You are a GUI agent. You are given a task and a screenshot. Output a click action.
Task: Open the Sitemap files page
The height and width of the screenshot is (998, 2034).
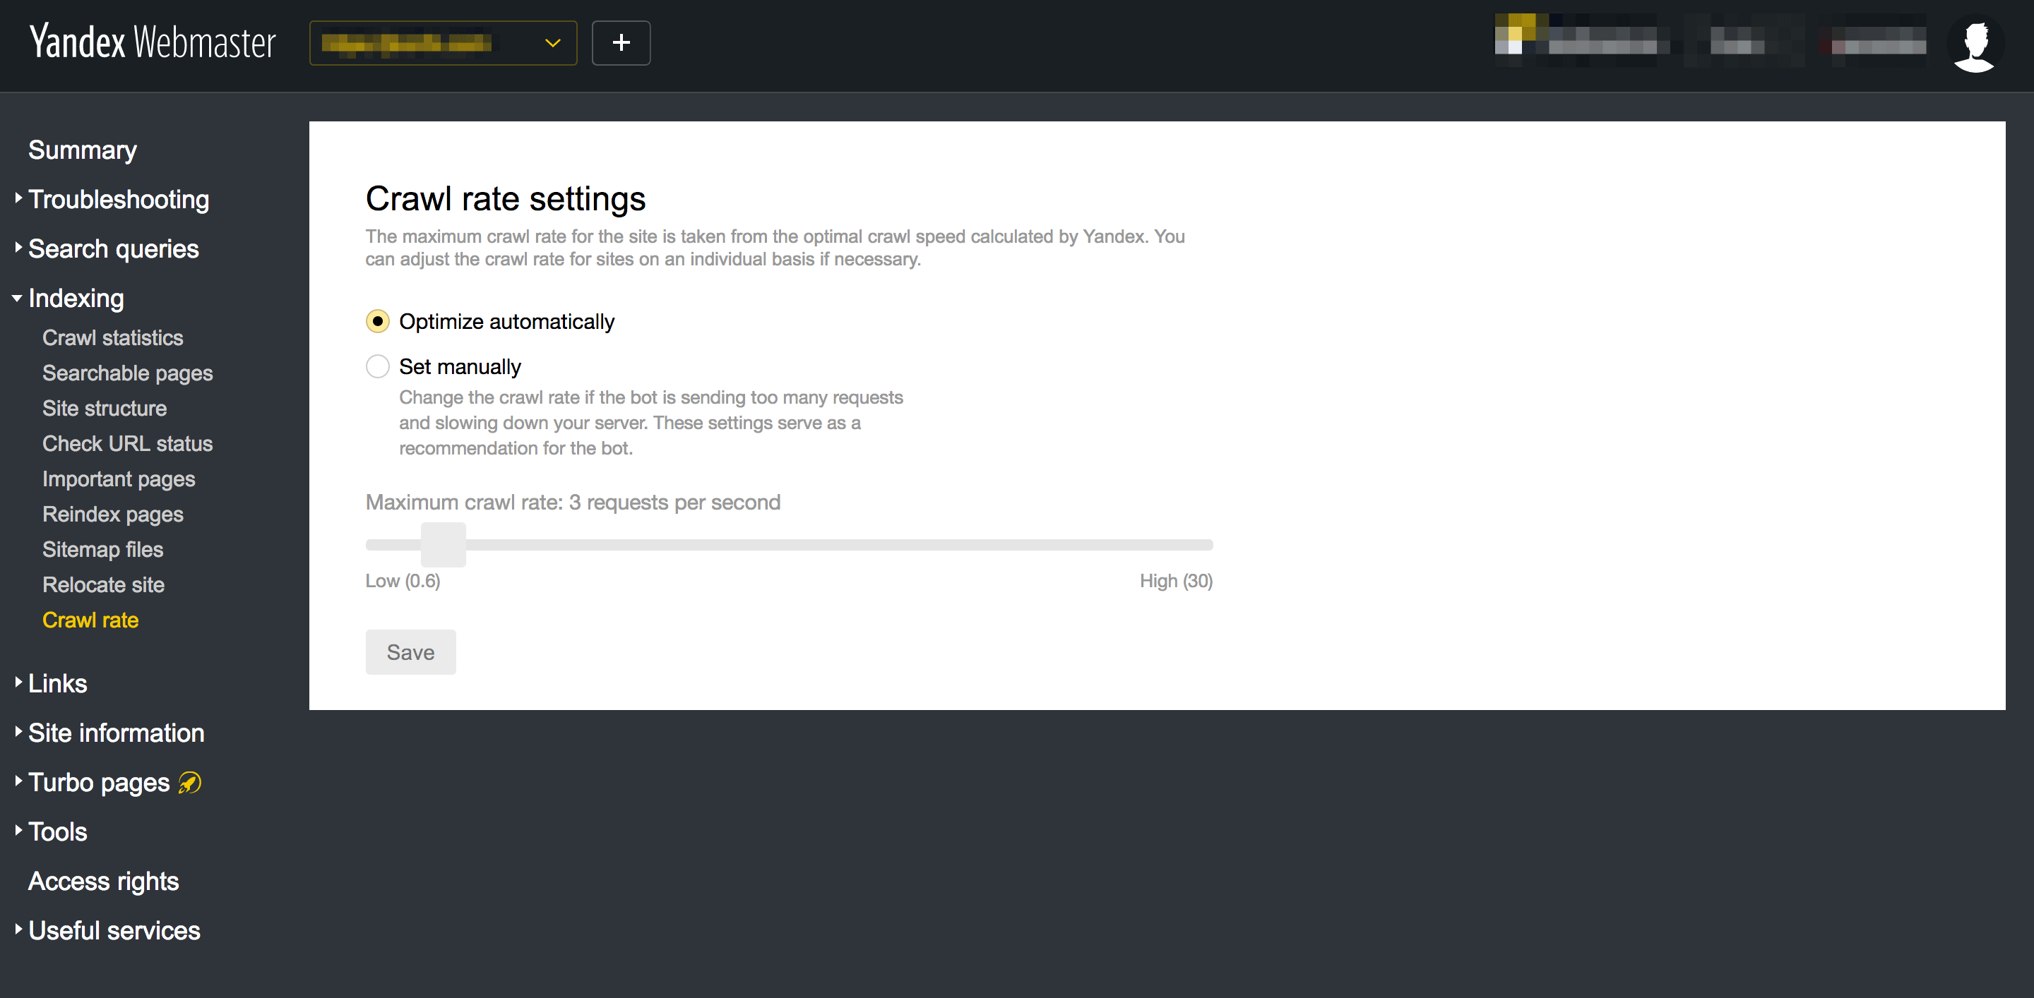tap(102, 549)
